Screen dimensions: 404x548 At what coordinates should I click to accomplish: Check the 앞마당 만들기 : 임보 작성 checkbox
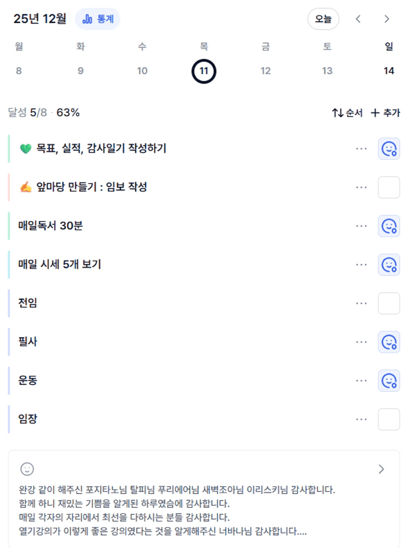(389, 187)
